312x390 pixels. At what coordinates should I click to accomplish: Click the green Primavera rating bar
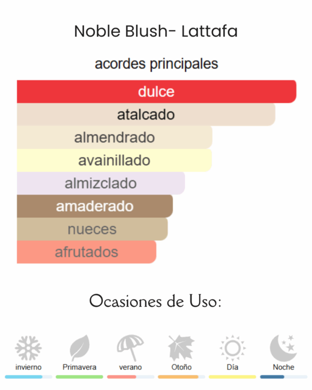[x=80, y=377]
